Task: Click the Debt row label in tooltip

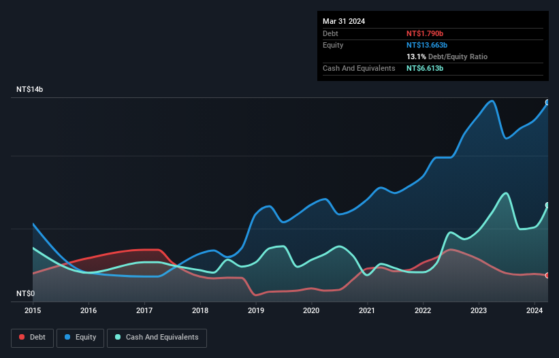Action: coord(330,33)
